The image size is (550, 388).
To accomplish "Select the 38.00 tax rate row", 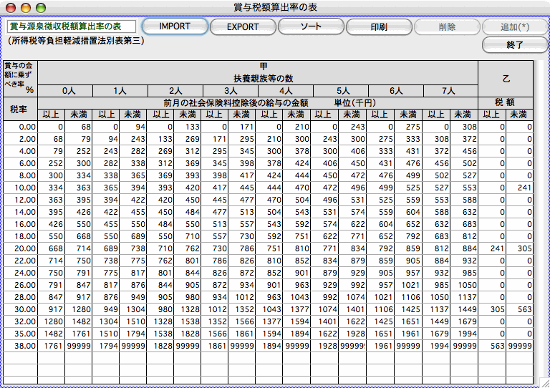I will pyautogui.click(x=19, y=346).
